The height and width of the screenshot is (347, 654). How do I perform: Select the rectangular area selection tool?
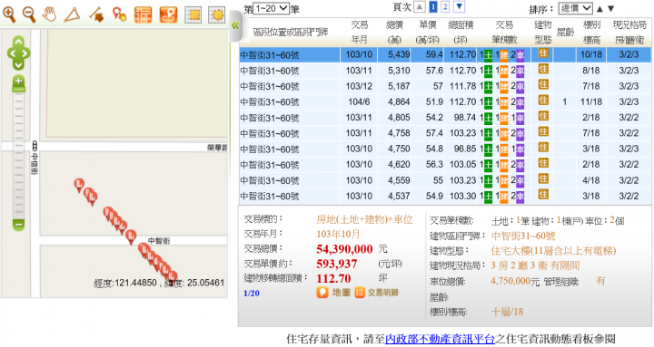tap(193, 14)
